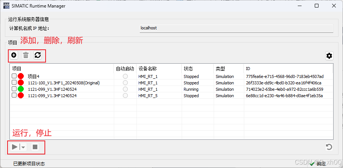This screenshot has width=343, height=168.
Task: Click the add project plus icon
Action: click(14, 55)
